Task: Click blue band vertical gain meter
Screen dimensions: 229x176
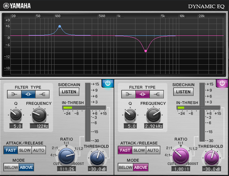Action: (x=88, y=112)
